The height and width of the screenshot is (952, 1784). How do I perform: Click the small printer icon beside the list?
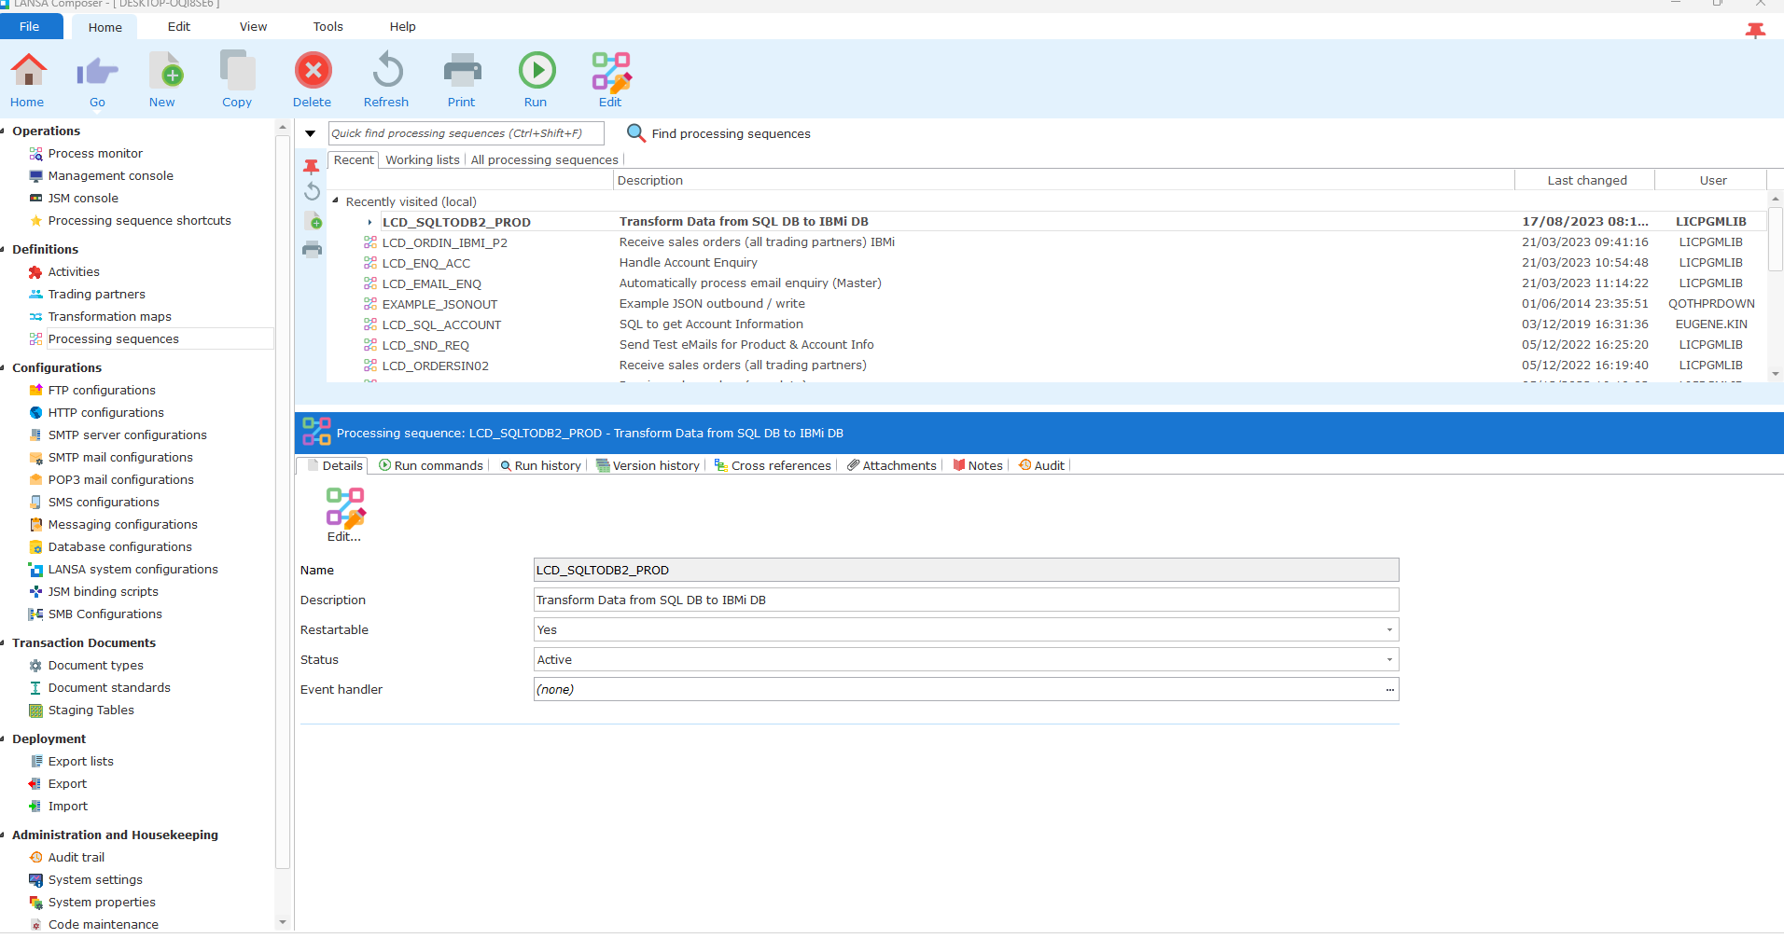point(312,249)
